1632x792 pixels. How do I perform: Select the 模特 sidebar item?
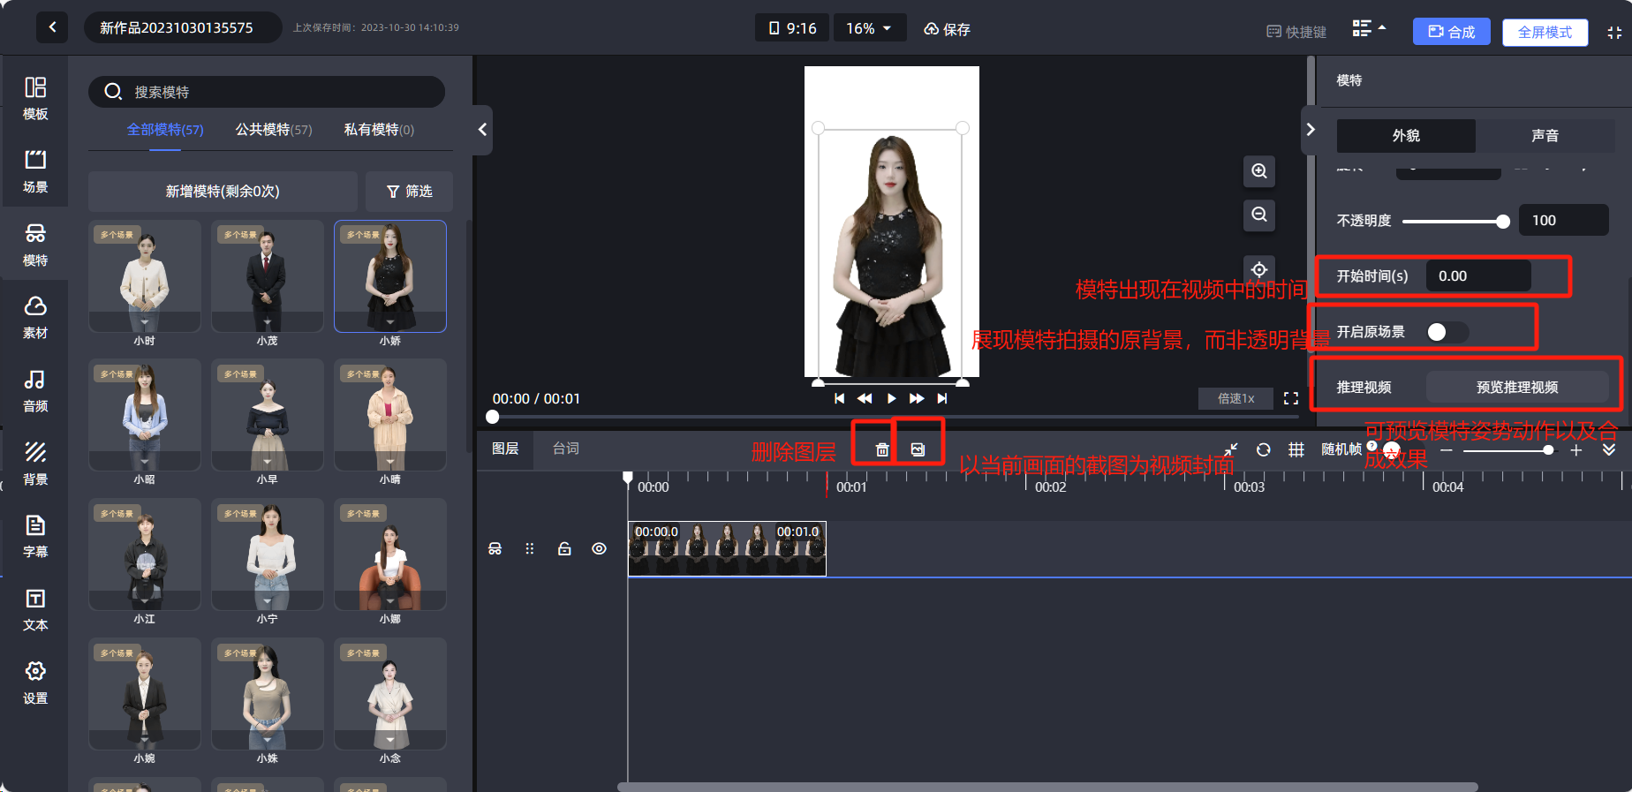(35, 245)
